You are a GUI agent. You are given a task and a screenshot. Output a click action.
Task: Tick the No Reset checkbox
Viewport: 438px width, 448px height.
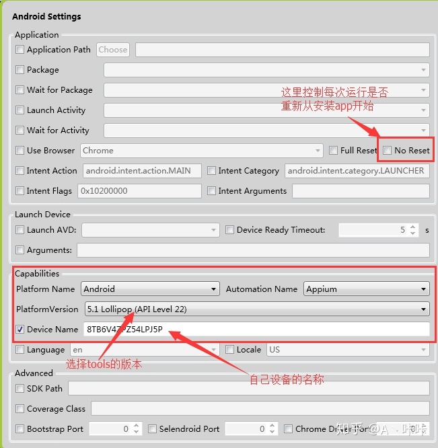pos(387,150)
